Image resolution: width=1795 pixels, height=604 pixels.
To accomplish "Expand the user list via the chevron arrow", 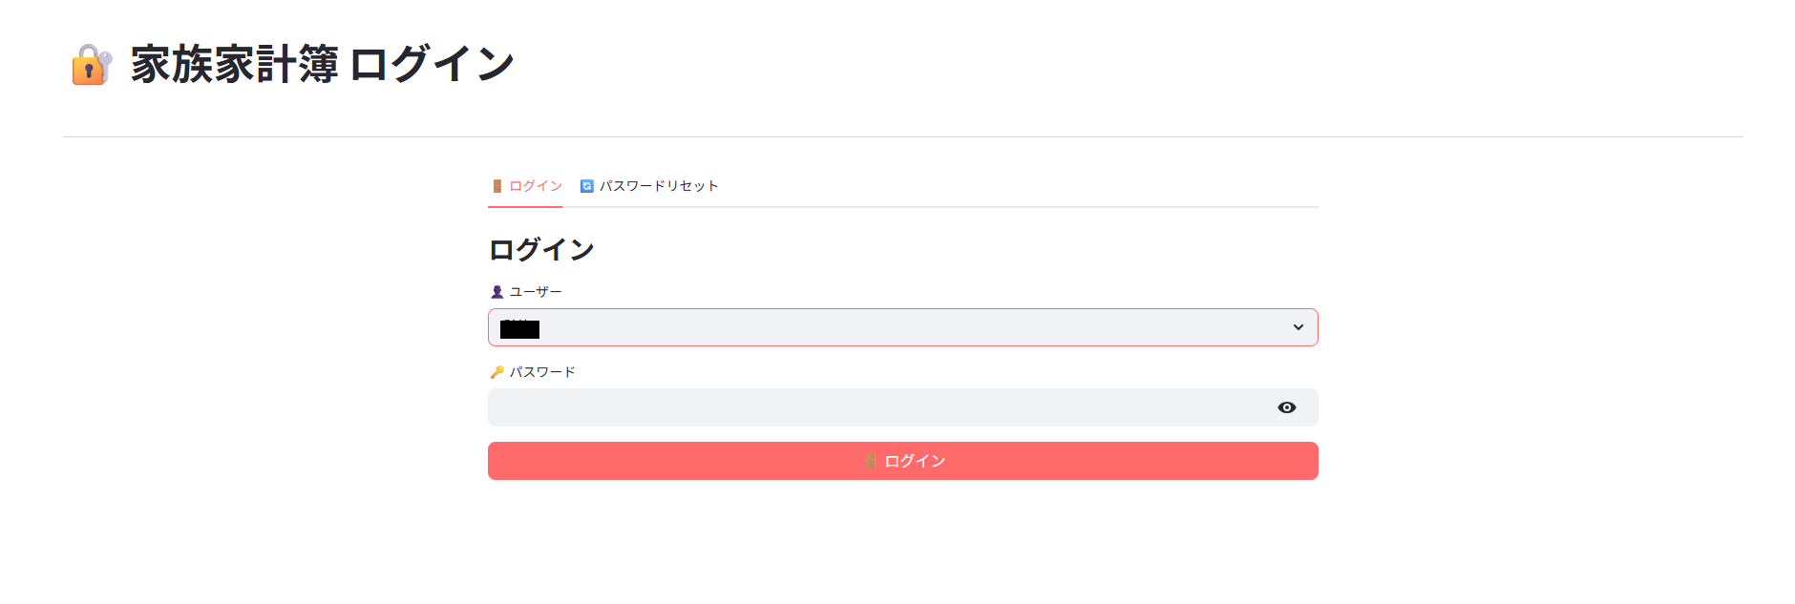I will [1298, 327].
